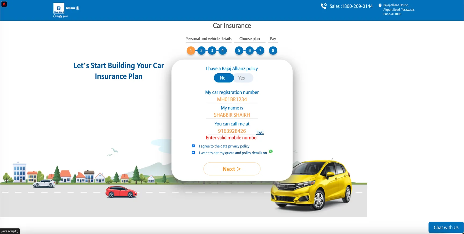Image resolution: width=464 pixels, height=234 pixels.
Task: Click 'I agree to the data privacy policy' label
Action: 224,146
